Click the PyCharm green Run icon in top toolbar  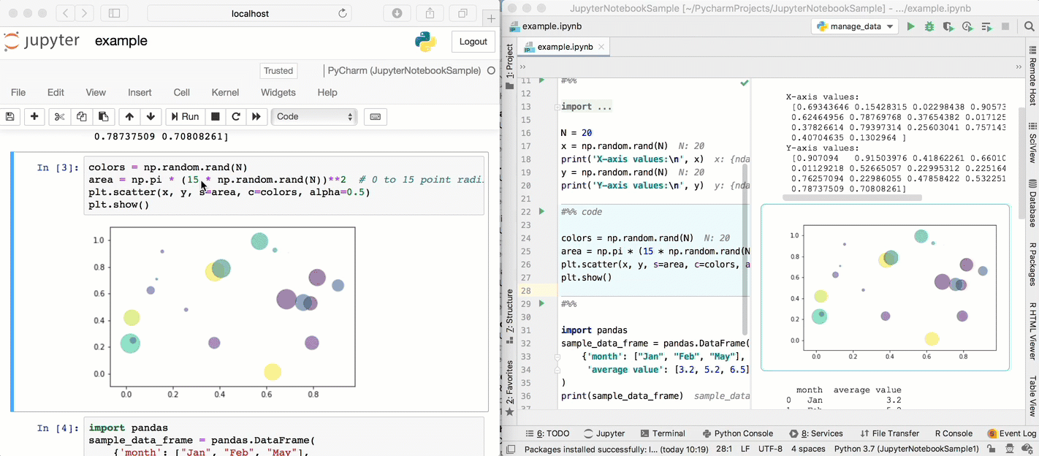910,26
